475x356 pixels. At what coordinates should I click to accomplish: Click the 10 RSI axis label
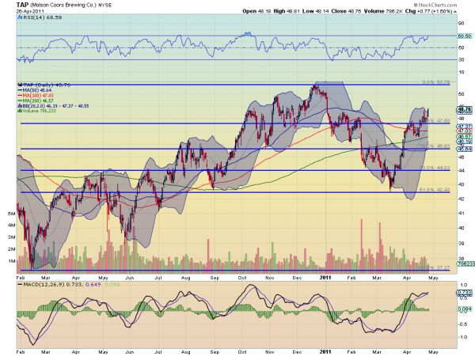tap(462, 72)
